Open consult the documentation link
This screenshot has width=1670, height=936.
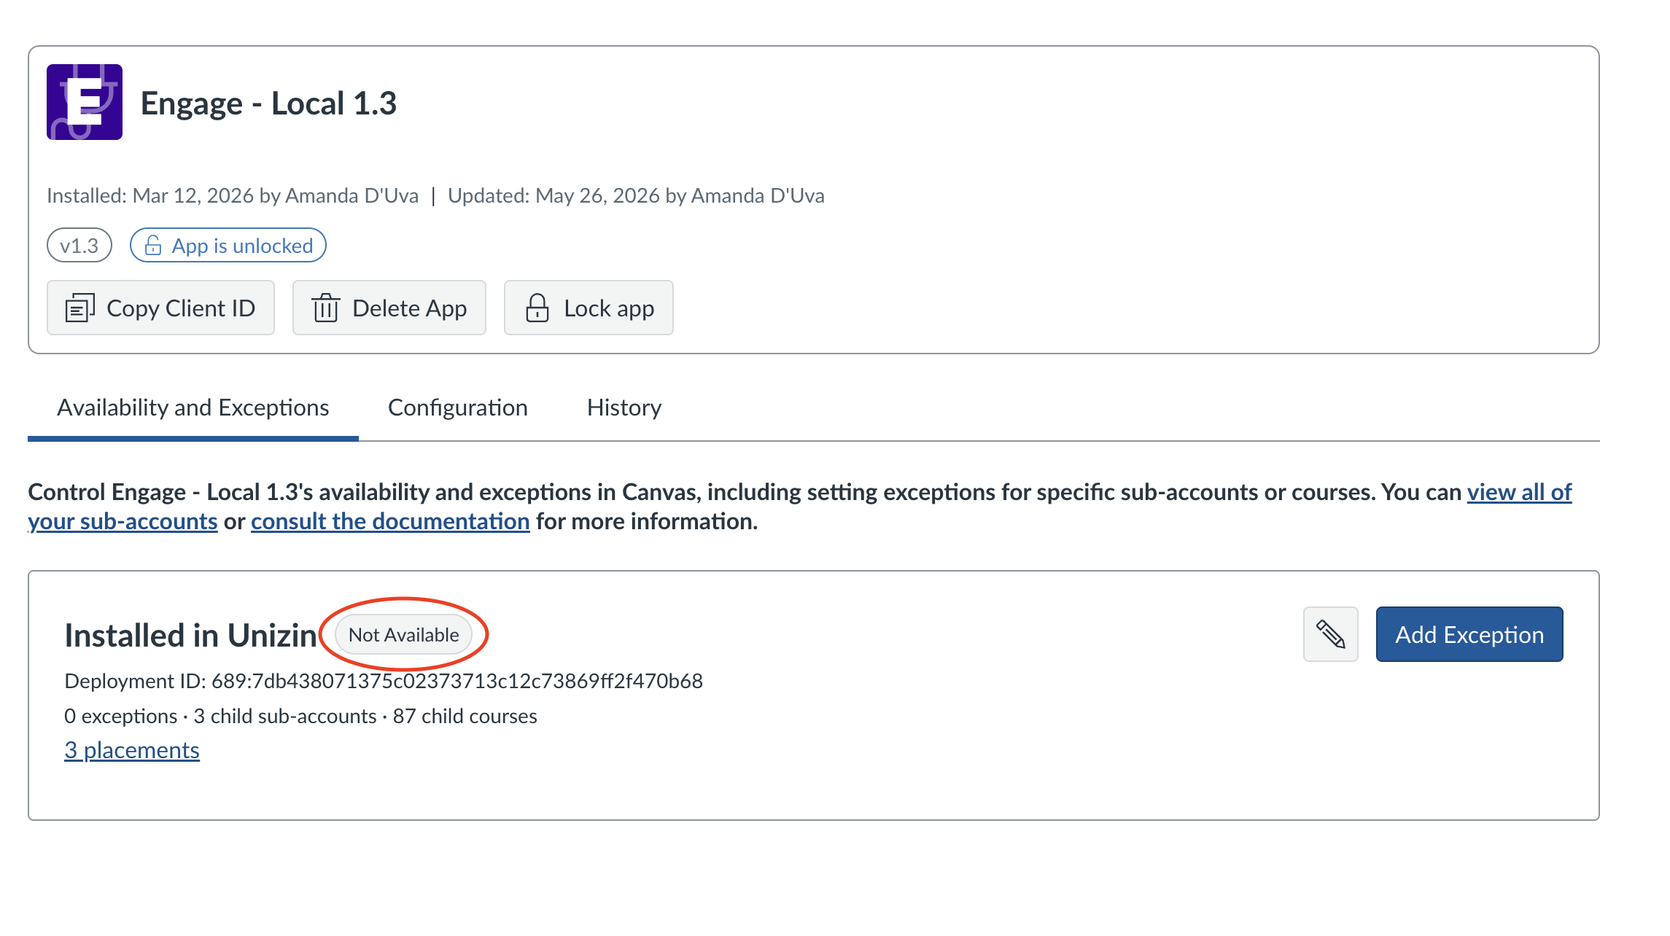(390, 521)
